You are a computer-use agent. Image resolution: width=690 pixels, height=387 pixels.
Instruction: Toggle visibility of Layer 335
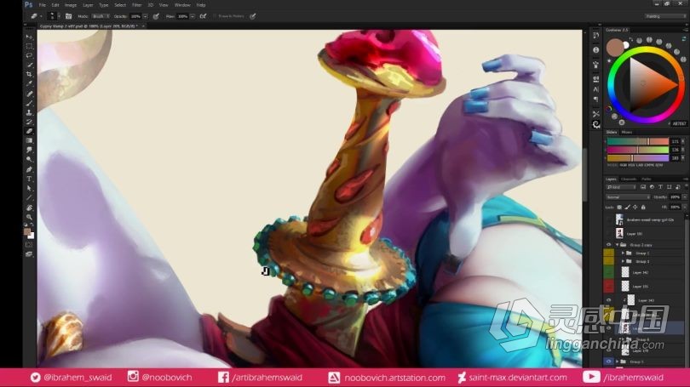[608, 287]
